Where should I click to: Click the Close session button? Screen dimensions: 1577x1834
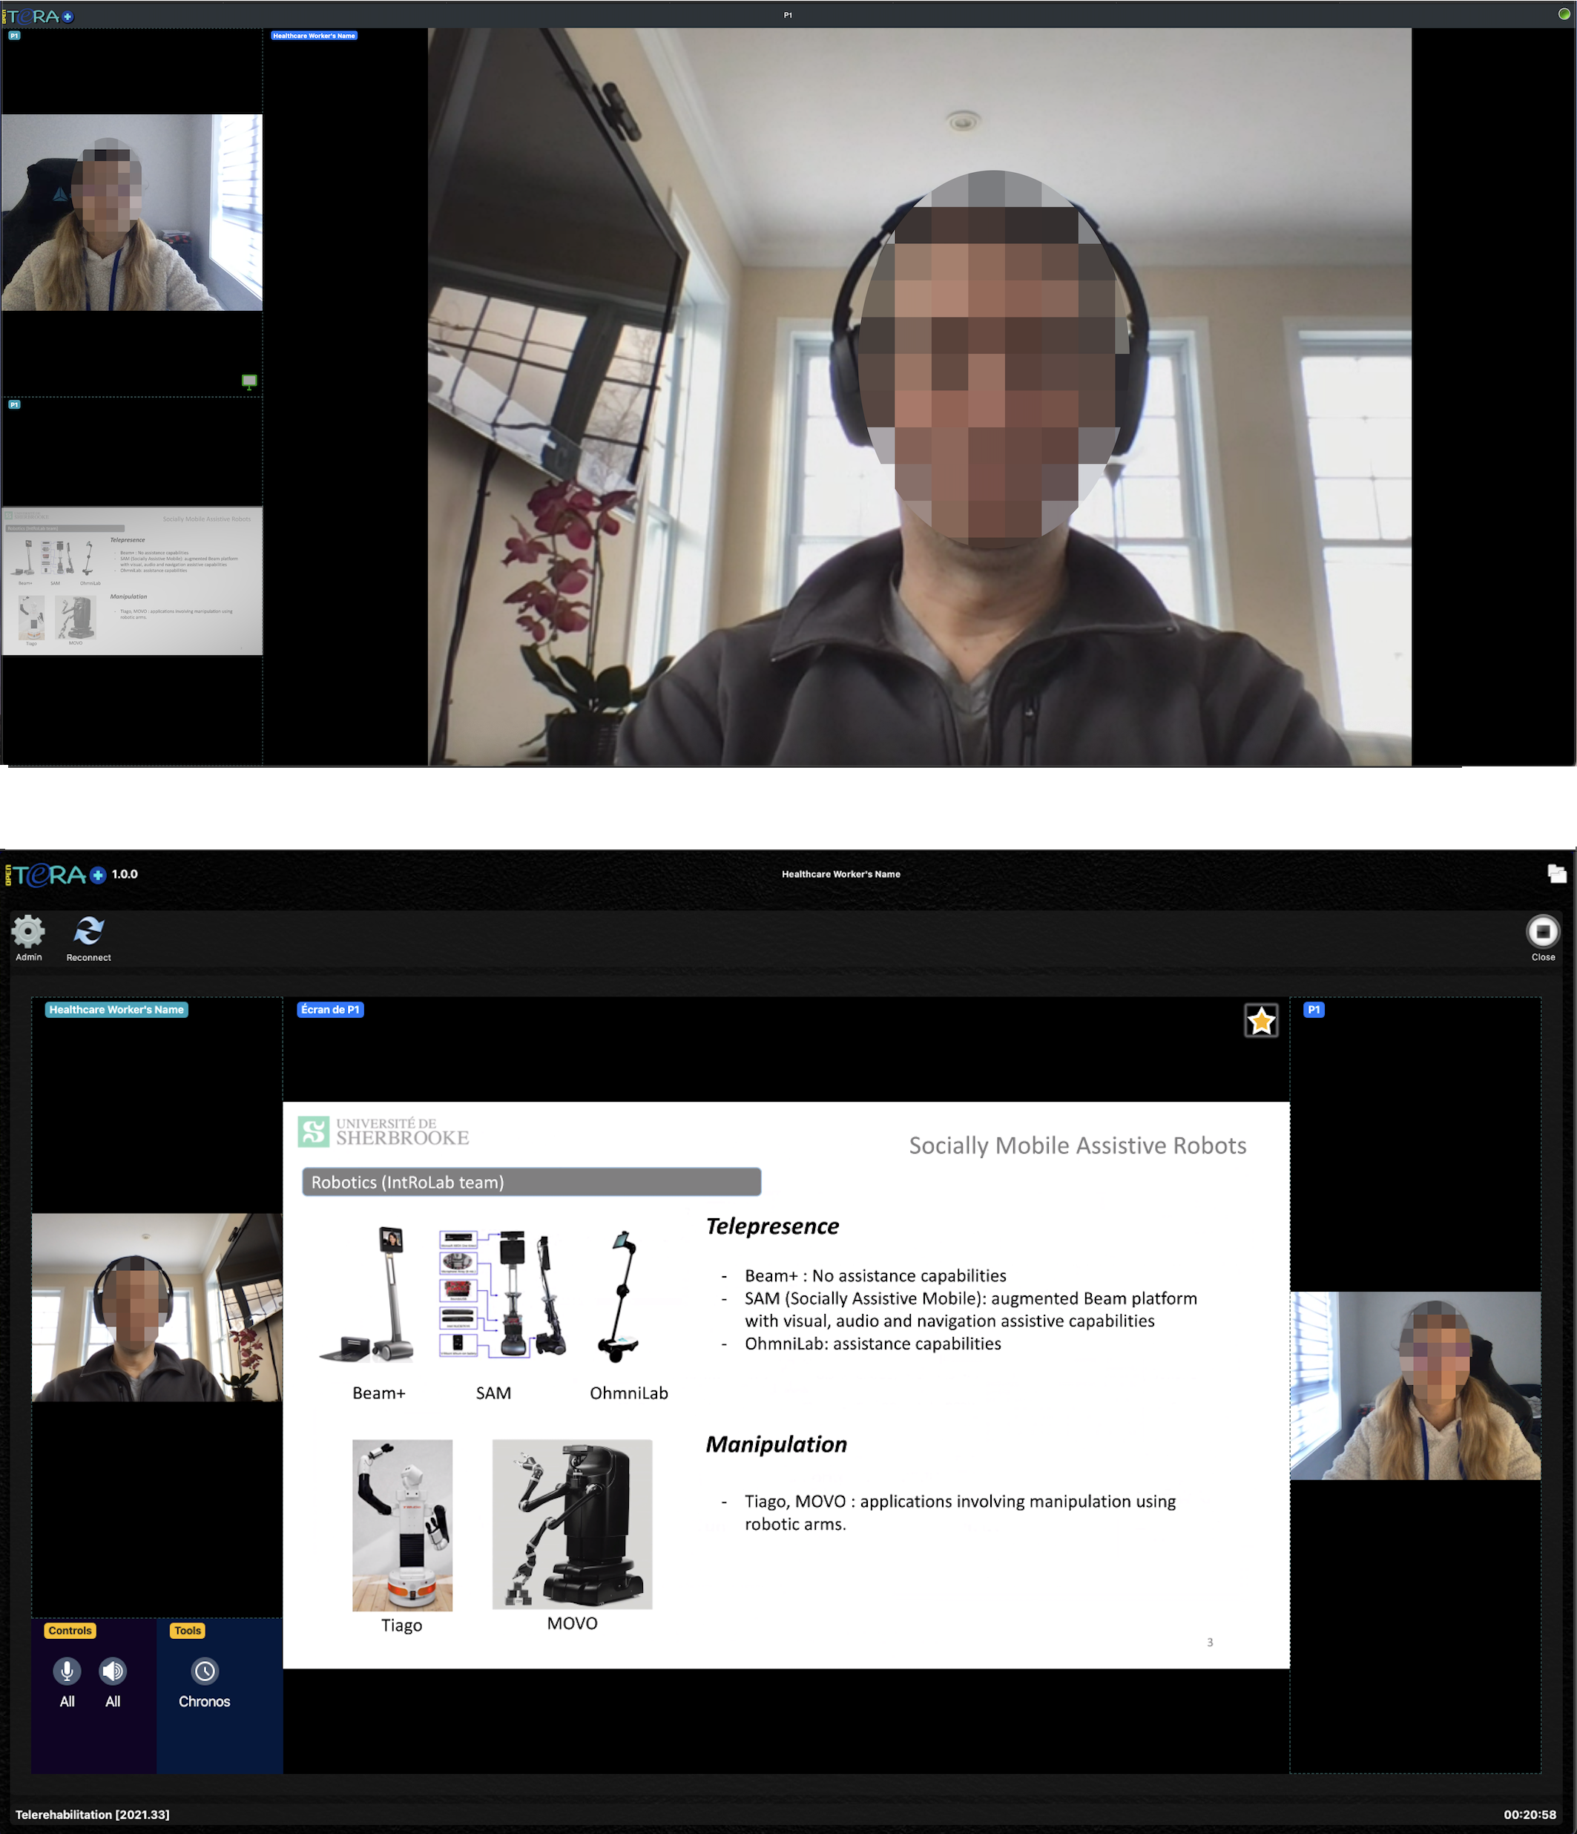click(x=1542, y=932)
